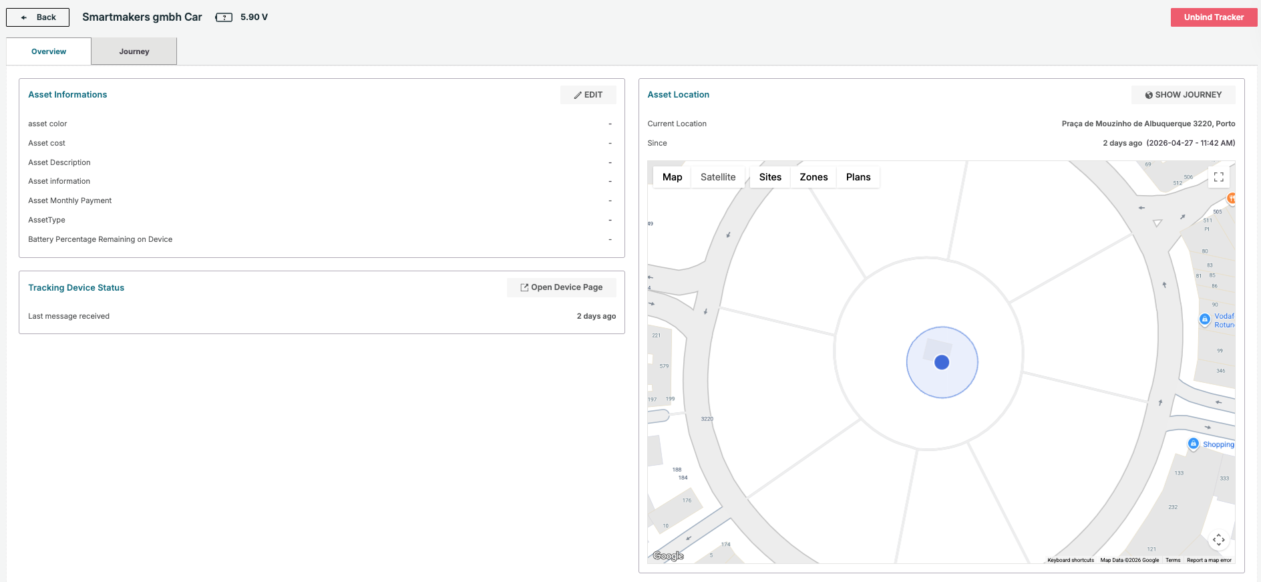The height and width of the screenshot is (582, 1261).
Task: Select the Map view type
Action: point(672,177)
